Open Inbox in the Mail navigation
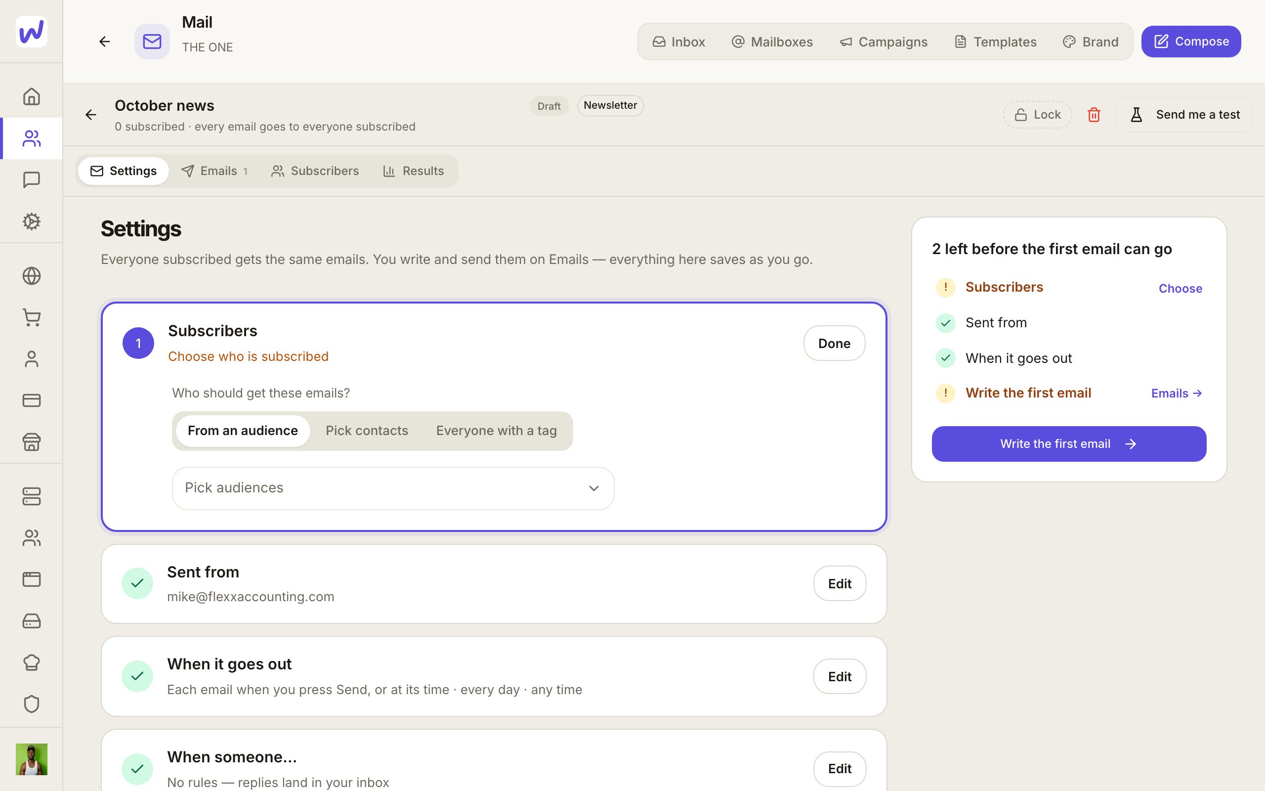Viewport: 1265px width, 791px height. pos(678,42)
